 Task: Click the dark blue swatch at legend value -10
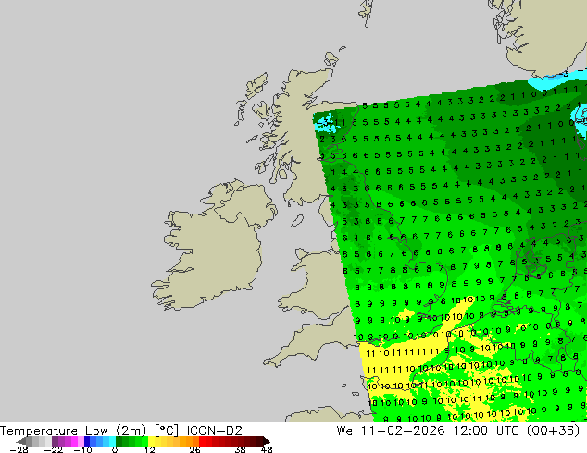pos(87,441)
